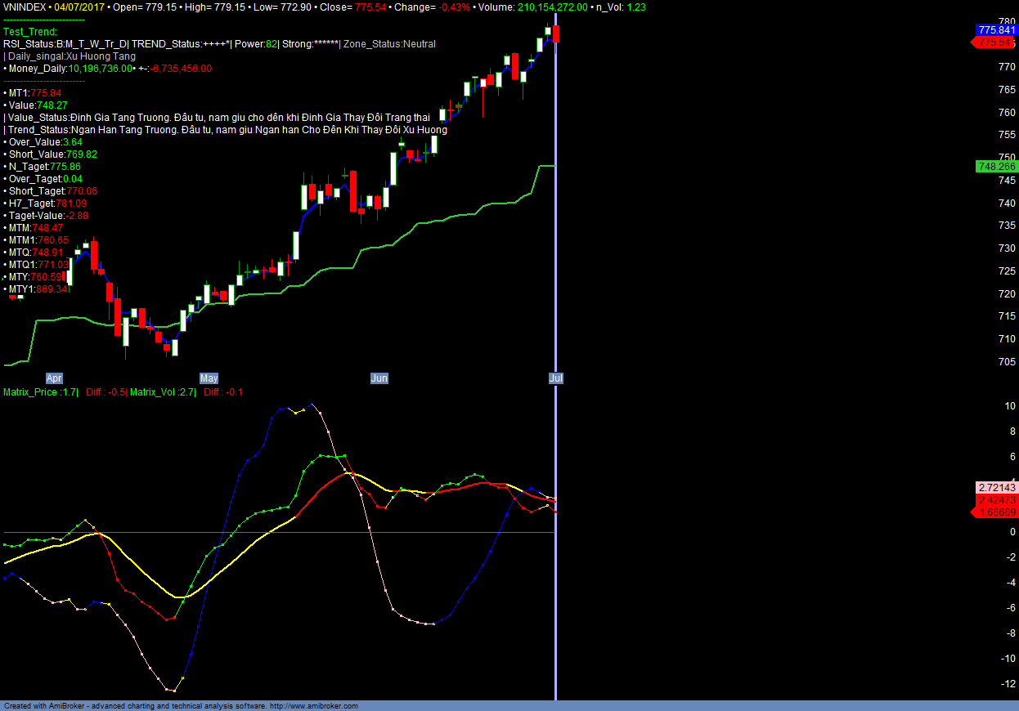The height and width of the screenshot is (711, 1019).
Task: Click the last red candlestick on chart
Action: 556,34
